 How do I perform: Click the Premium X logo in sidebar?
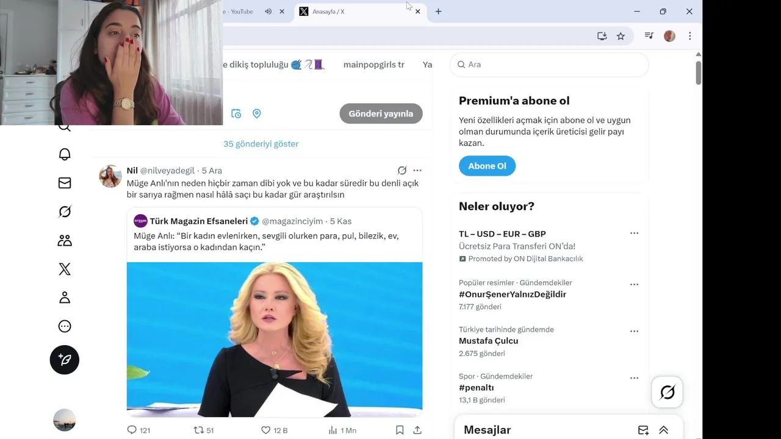point(65,269)
